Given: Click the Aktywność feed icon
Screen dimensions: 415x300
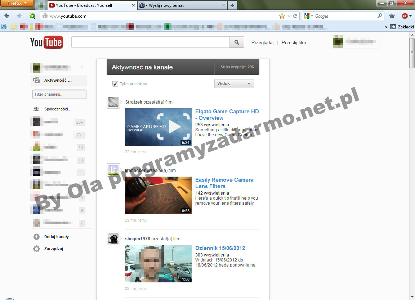Looking at the screenshot, I should [x=36, y=80].
